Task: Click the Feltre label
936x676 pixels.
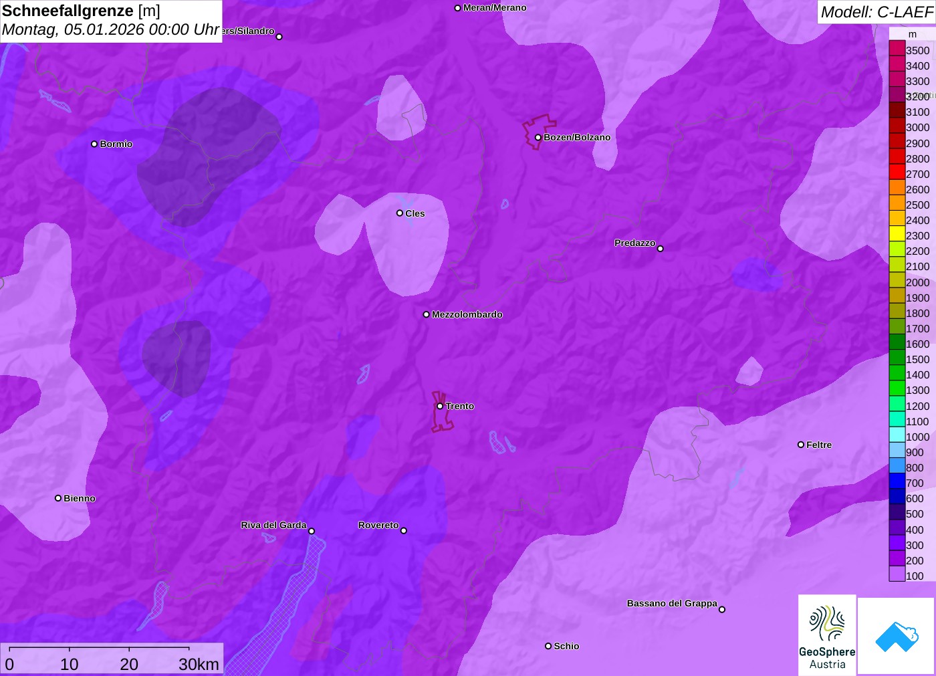Action: [x=819, y=445]
